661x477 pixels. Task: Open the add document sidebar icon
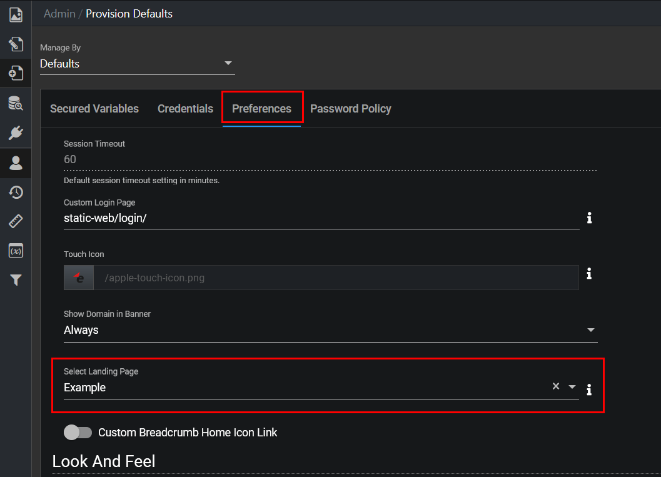[16, 73]
